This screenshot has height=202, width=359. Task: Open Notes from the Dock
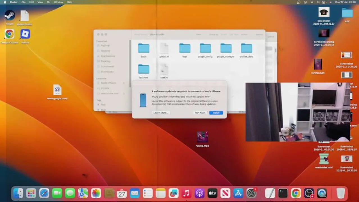(x=161, y=193)
